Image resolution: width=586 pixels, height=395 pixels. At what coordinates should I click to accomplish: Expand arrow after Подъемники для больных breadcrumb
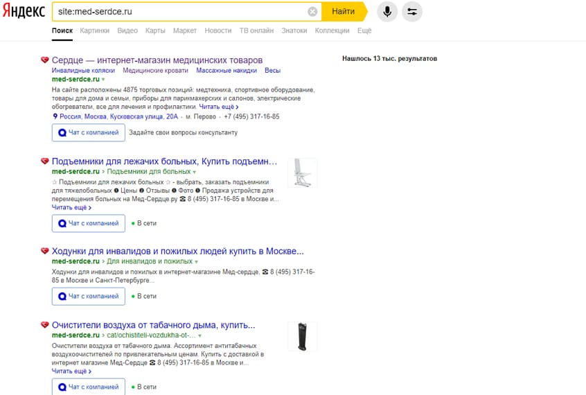(195, 172)
